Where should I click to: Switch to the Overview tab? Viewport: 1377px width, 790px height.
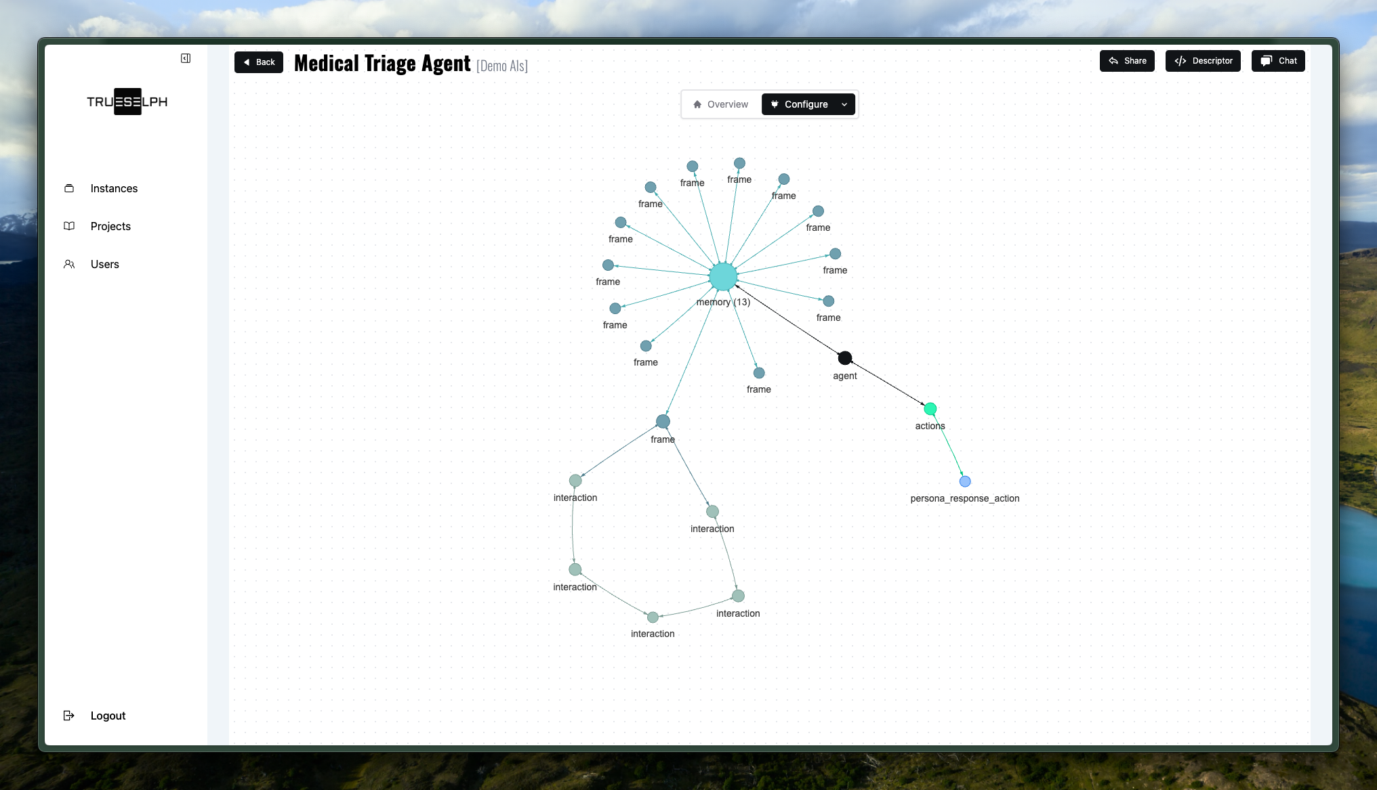click(x=720, y=104)
